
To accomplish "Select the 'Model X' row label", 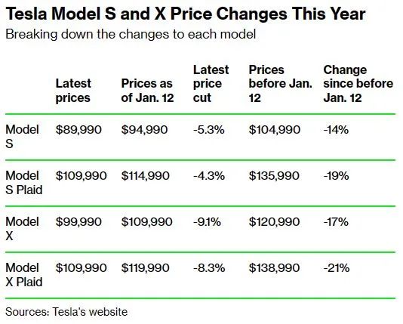I will 22,229.
